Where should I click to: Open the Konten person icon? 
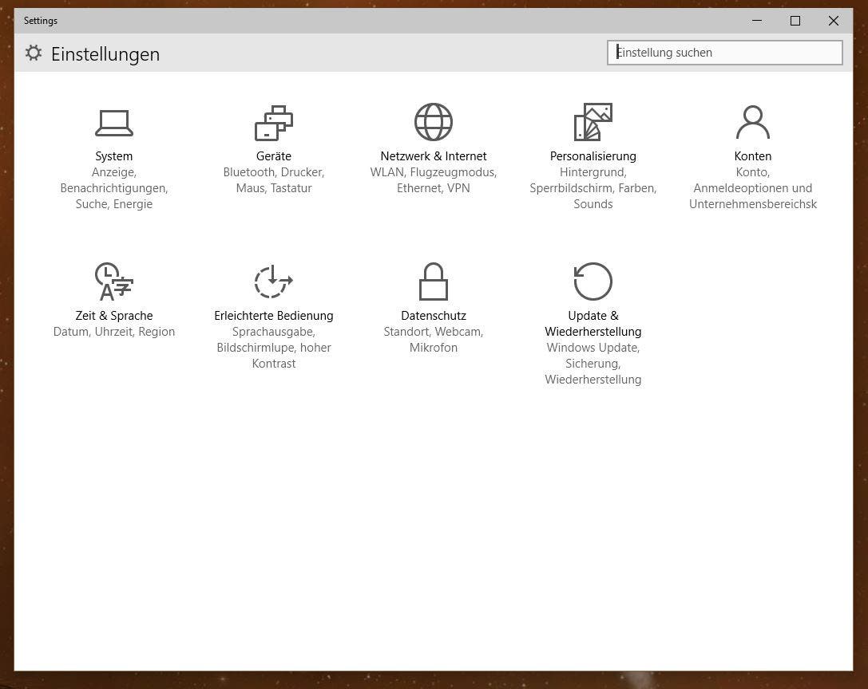[x=753, y=122]
